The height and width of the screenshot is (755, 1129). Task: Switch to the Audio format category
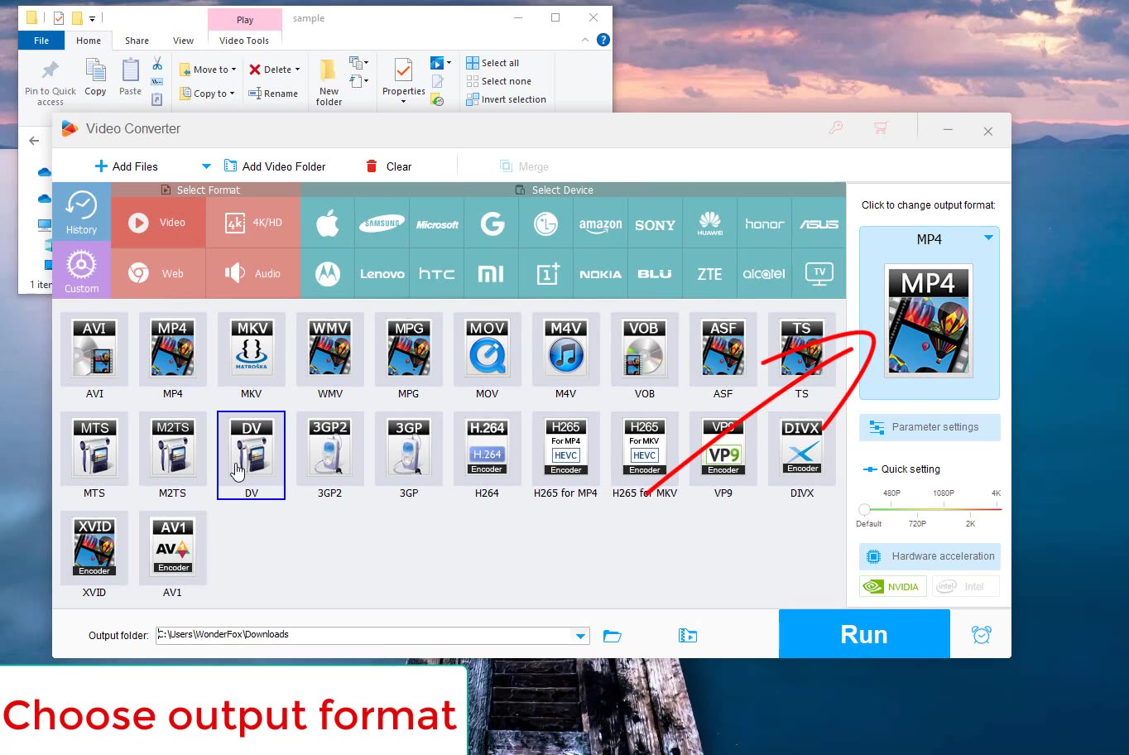tap(253, 273)
